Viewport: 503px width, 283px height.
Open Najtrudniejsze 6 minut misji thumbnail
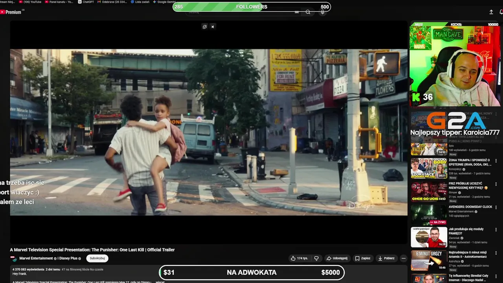coord(429,260)
